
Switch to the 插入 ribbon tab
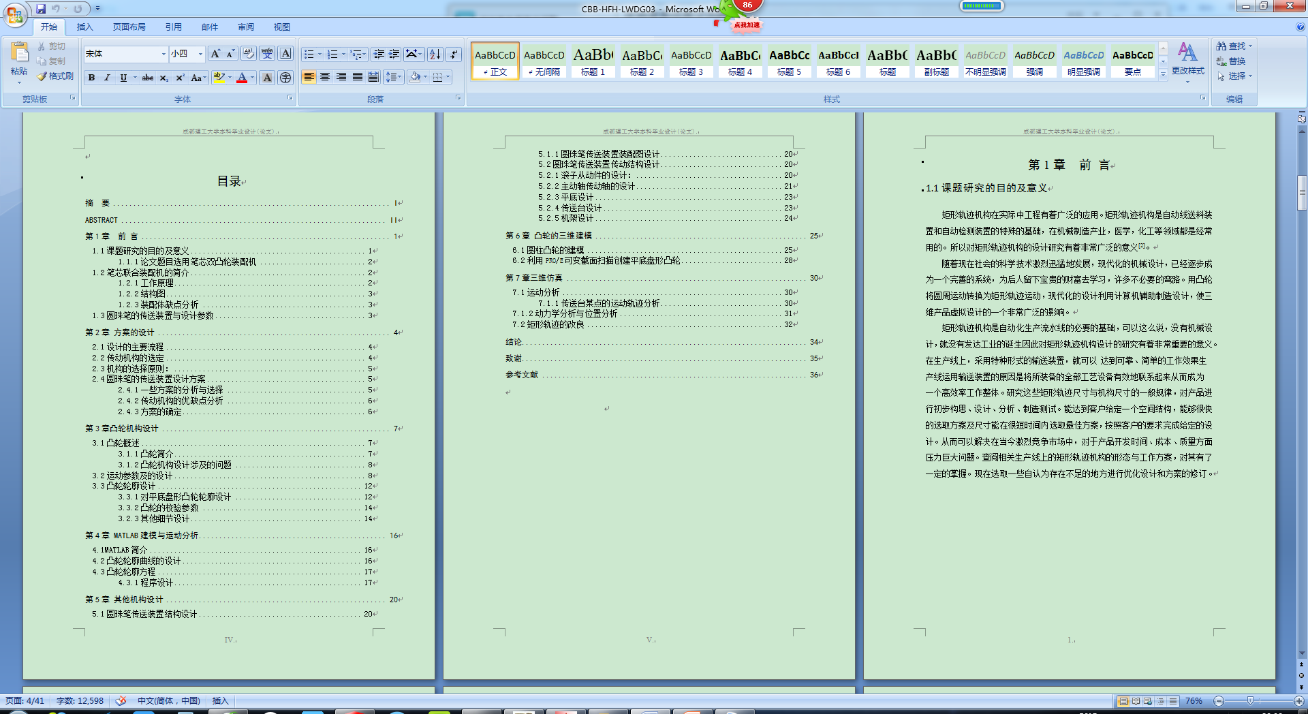84,27
